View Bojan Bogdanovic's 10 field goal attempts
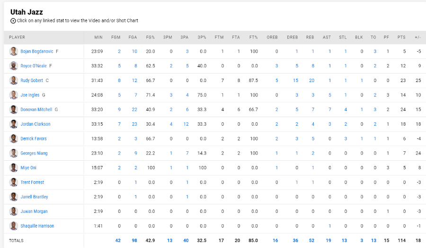Image resolution: width=426 pixels, height=248 pixels. tap(134, 51)
